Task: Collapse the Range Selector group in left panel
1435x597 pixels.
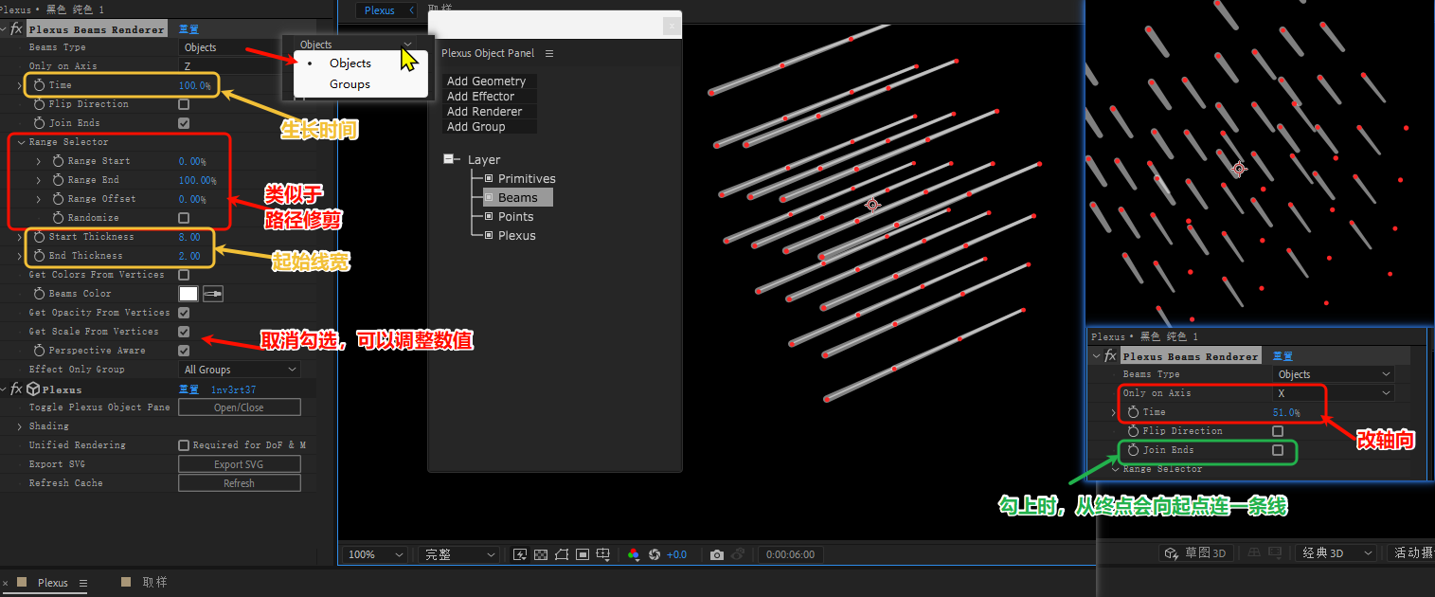Action: [20, 142]
